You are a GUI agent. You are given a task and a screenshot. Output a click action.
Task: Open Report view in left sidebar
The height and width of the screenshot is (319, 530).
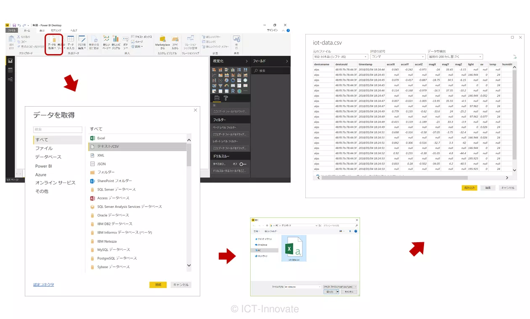point(10,61)
